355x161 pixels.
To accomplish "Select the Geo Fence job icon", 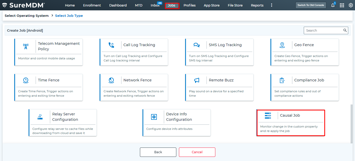I will [282, 45].
